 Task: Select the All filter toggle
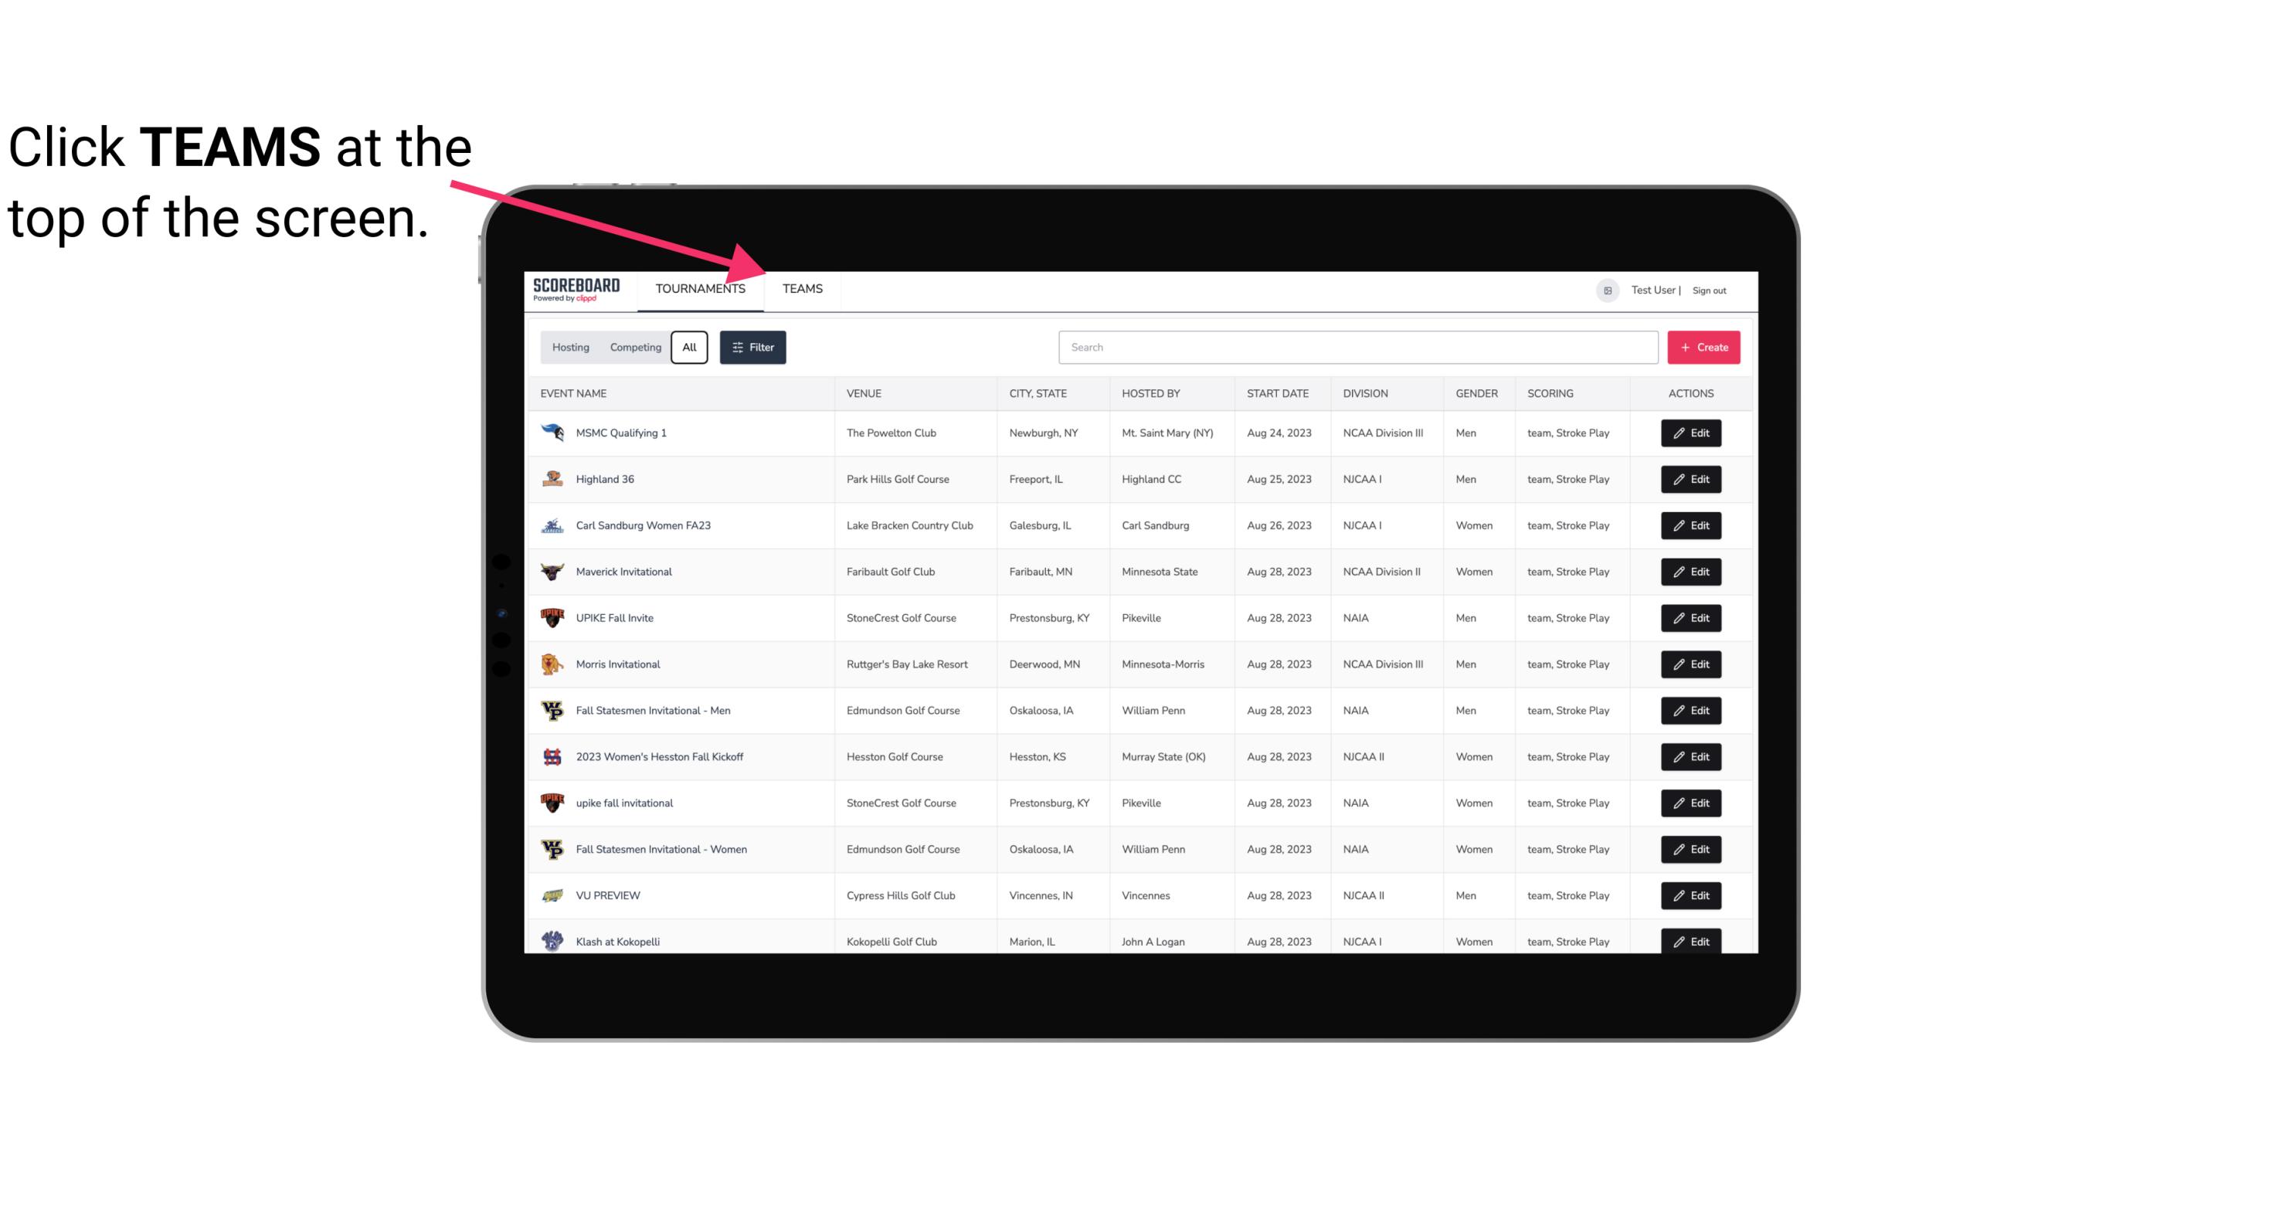pos(690,346)
